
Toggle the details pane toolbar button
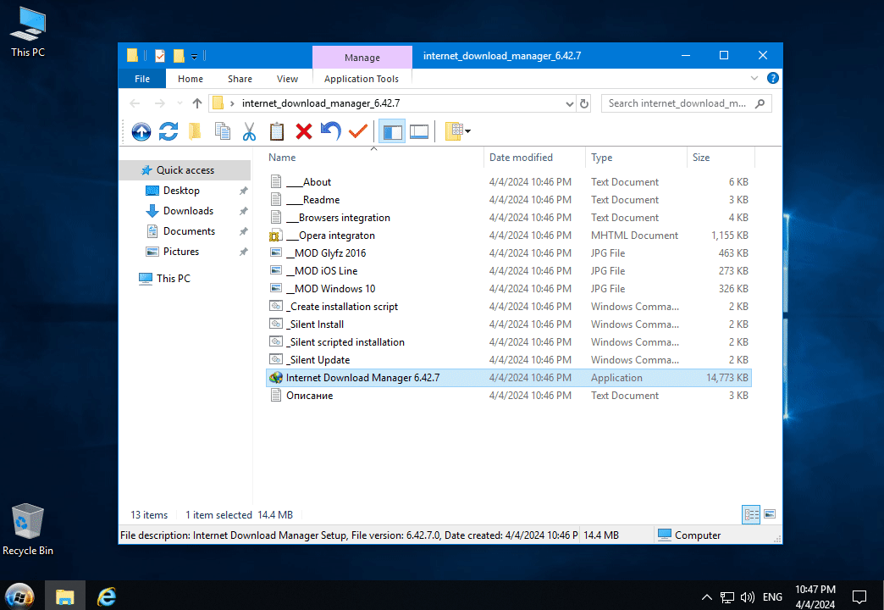point(419,131)
